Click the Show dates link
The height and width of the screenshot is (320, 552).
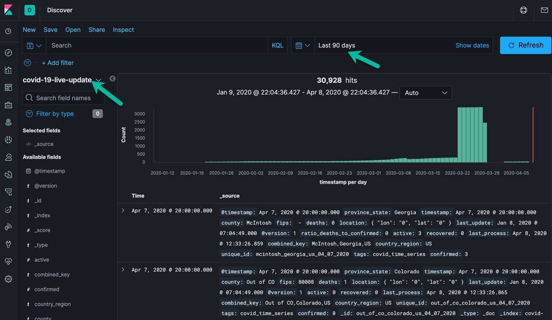tap(472, 45)
